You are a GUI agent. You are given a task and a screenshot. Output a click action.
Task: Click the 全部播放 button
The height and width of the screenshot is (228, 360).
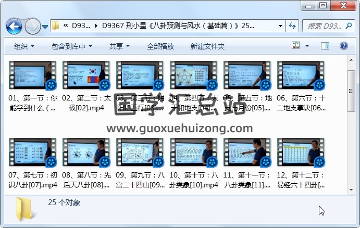pyautogui.click(x=160, y=46)
